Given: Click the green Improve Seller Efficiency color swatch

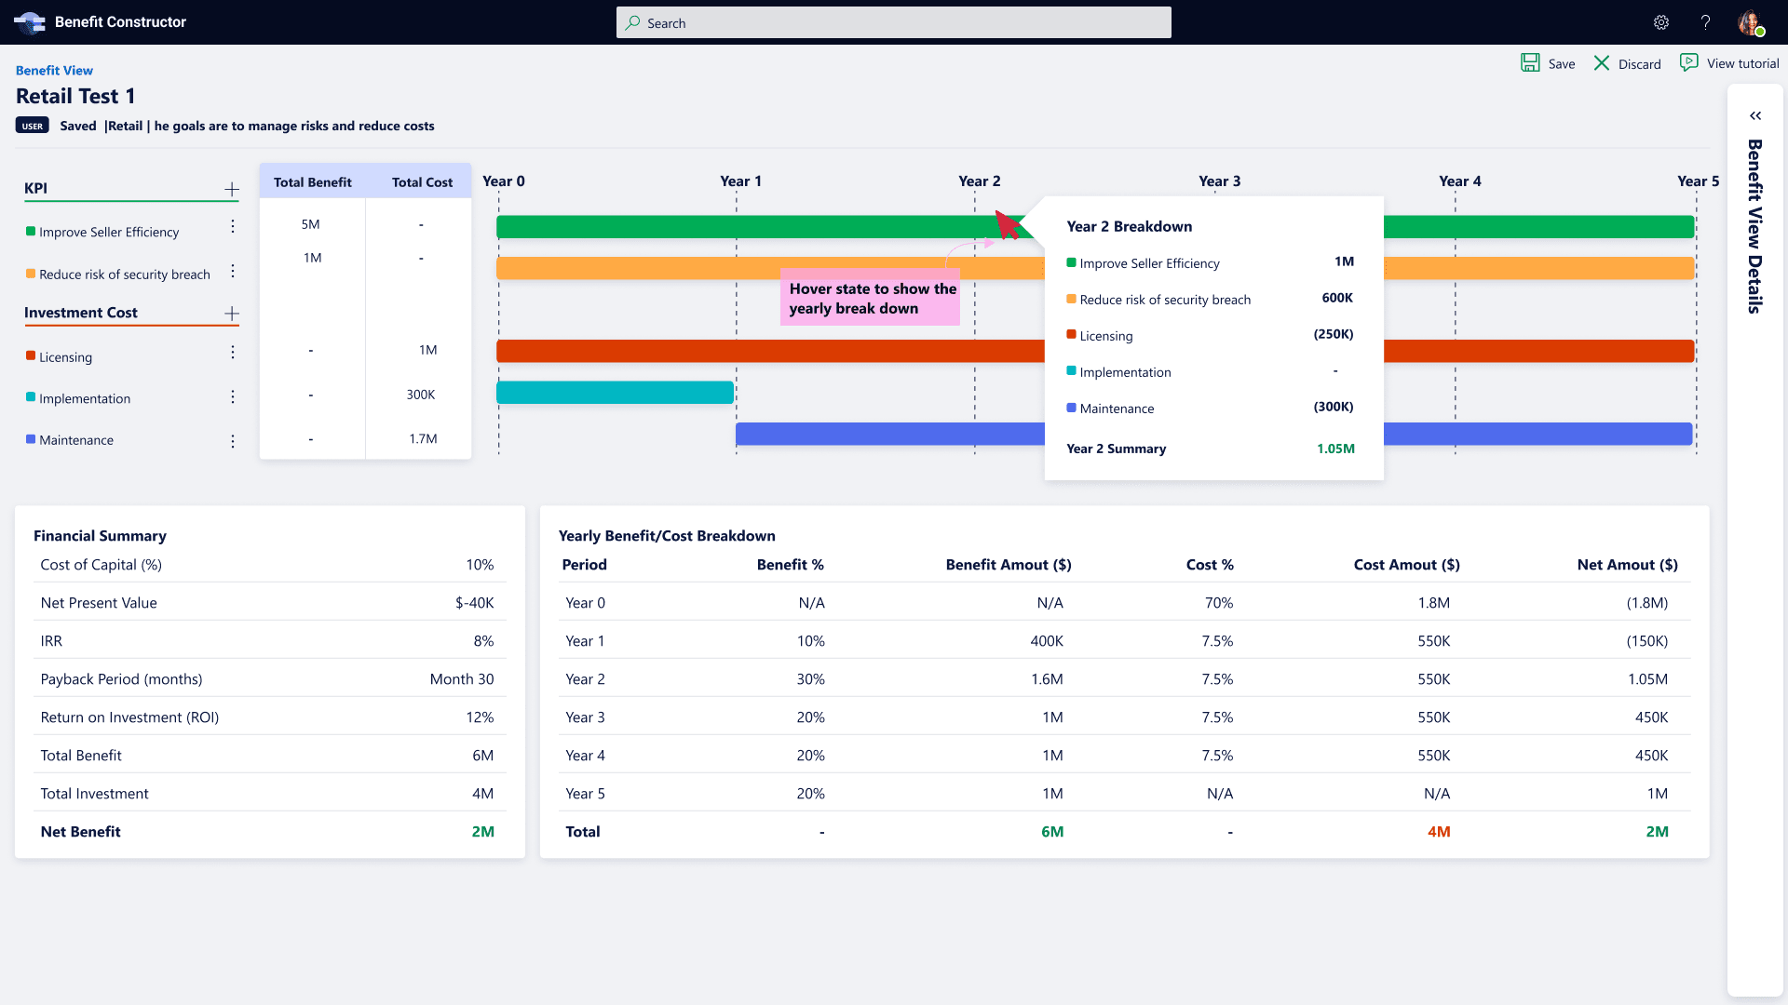Looking at the screenshot, I should tap(31, 232).
